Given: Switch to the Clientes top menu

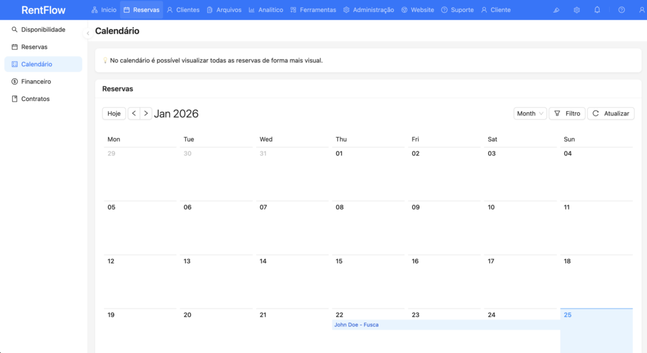Looking at the screenshot, I should tap(183, 10).
